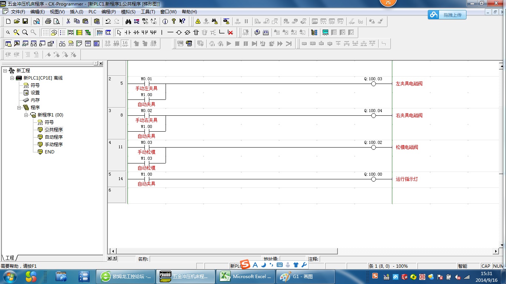
Task: Save the project with the floppy icon
Action: tap(25, 21)
